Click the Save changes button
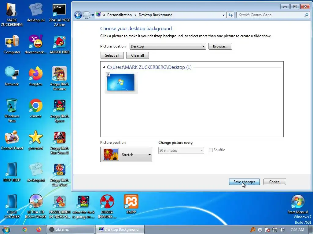 [244, 182]
